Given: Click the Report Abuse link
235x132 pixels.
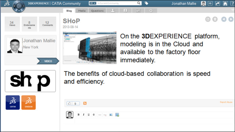Looking at the screenshot, I should (x=226, y=102).
